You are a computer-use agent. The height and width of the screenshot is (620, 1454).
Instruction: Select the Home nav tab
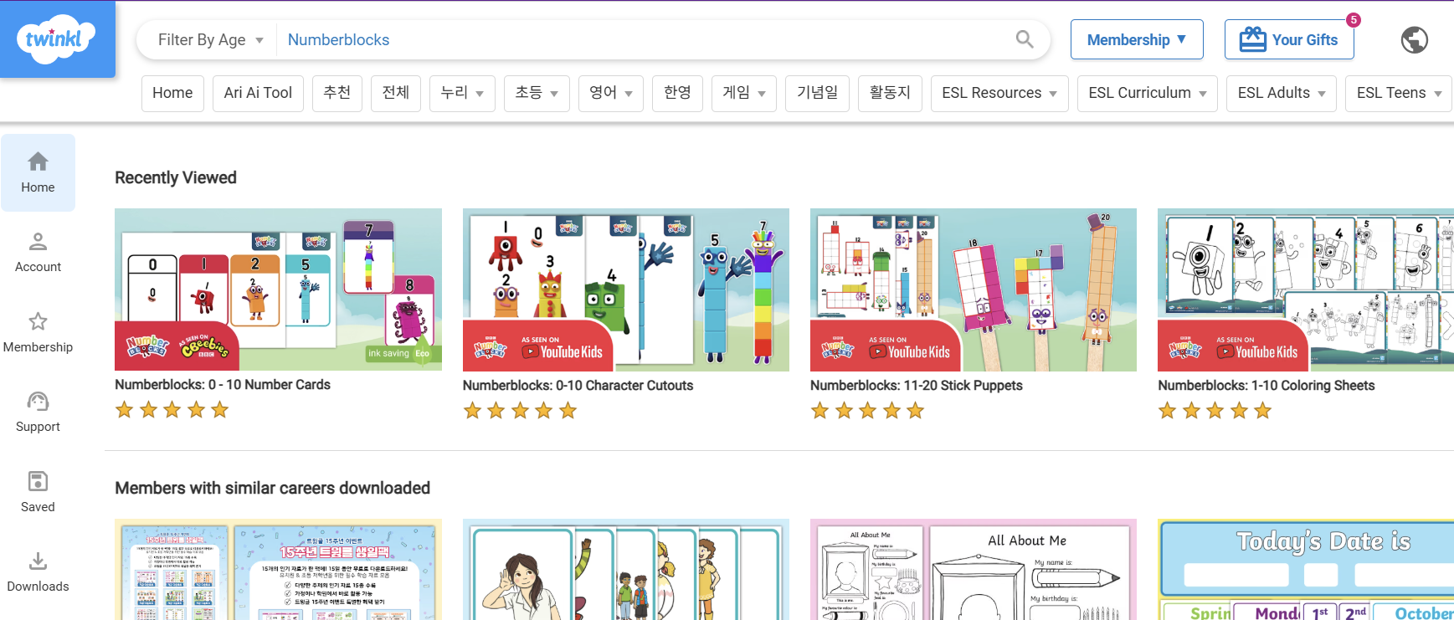172,93
